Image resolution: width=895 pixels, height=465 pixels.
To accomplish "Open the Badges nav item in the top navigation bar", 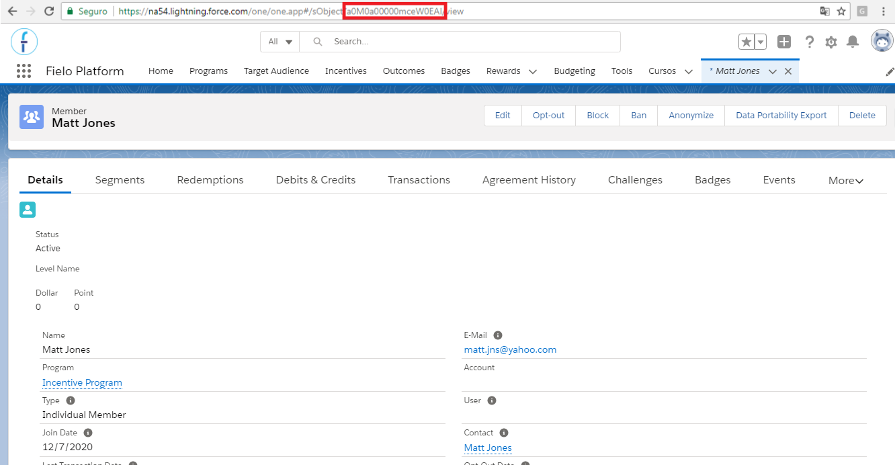I will 456,71.
